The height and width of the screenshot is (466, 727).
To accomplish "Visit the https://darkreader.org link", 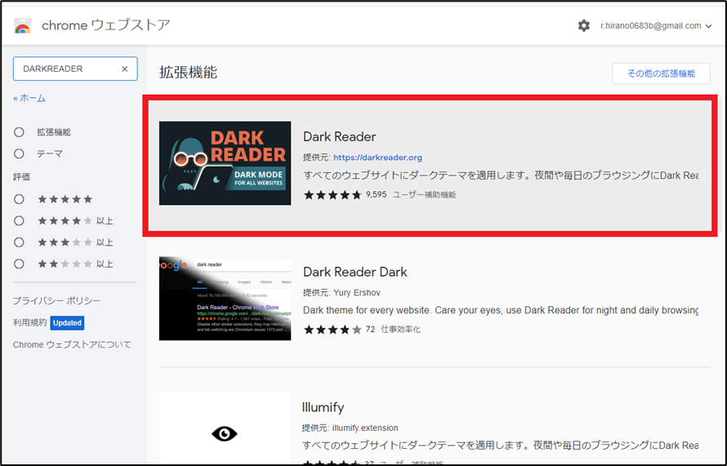I will (x=377, y=158).
